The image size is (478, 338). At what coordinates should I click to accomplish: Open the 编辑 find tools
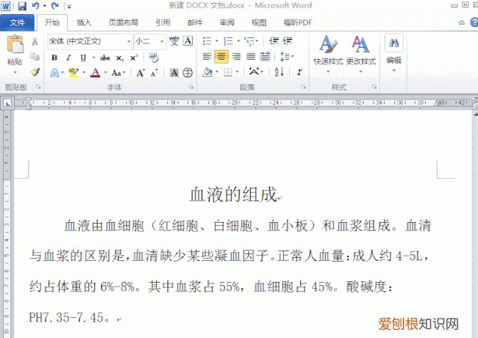[394, 53]
